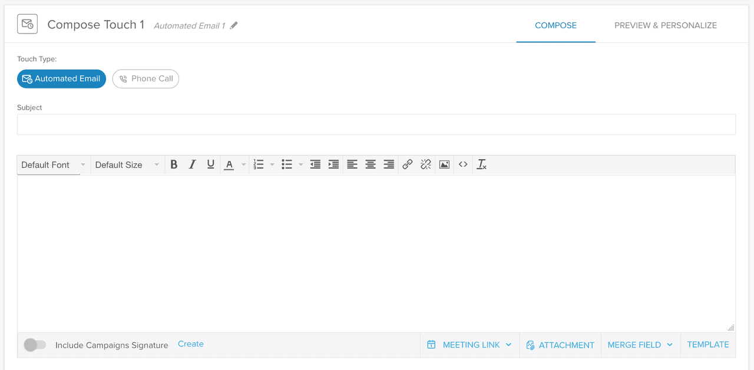The height and width of the screenshot is (370, 754).
Task: Apply underline formatting
Action: pyautogui.click(x=210, y=164)
